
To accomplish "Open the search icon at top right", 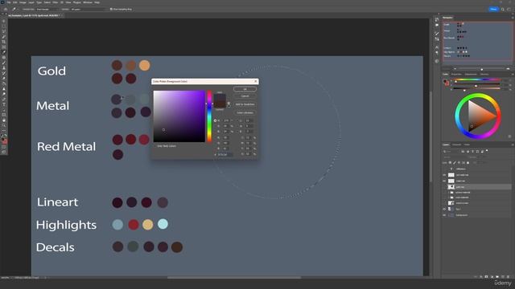I will pos(503,9).
